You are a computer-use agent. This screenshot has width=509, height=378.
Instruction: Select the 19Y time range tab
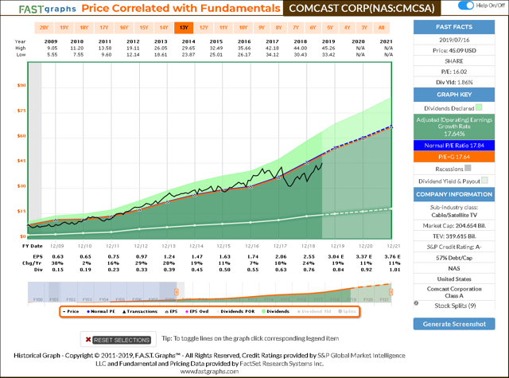[64, 28]
